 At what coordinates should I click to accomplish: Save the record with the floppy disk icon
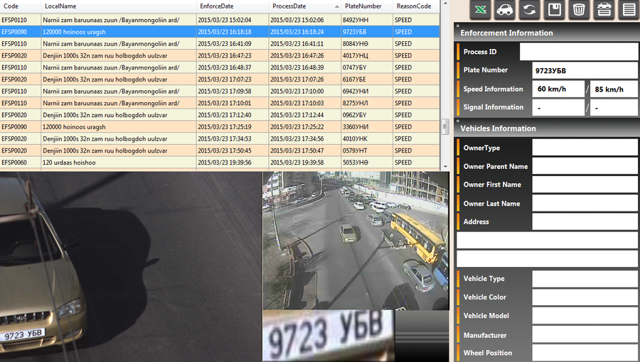coord(554,10)
